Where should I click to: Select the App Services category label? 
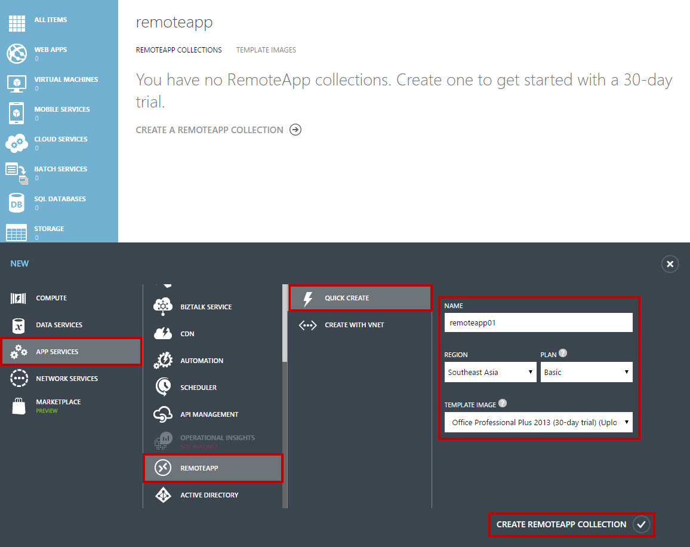coord(57,352)
